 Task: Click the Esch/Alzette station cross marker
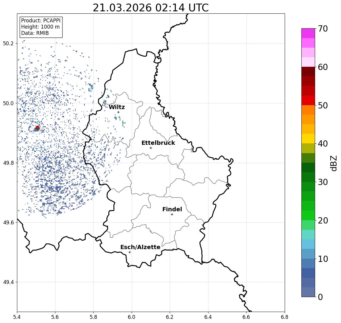click(130, 252)
